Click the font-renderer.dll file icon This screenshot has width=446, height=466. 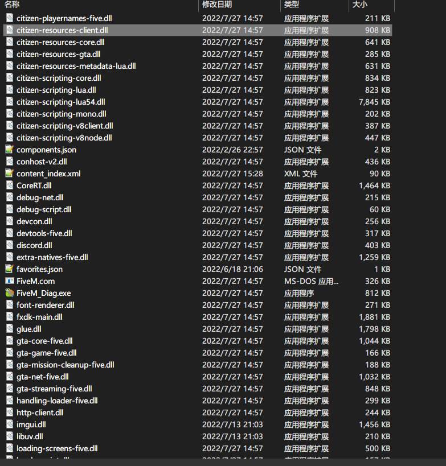tap(10, 304)
